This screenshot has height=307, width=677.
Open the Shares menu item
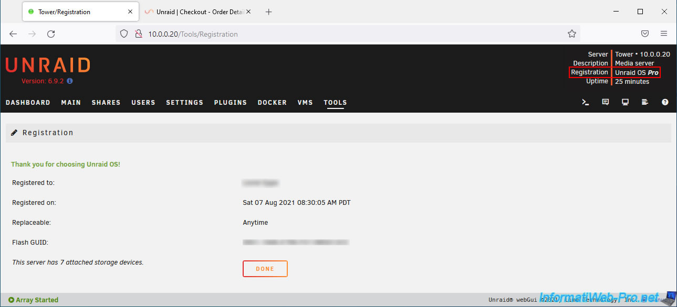106,103
